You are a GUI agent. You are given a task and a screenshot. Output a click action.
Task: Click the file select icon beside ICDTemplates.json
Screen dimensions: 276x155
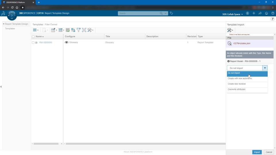point(230,43)
